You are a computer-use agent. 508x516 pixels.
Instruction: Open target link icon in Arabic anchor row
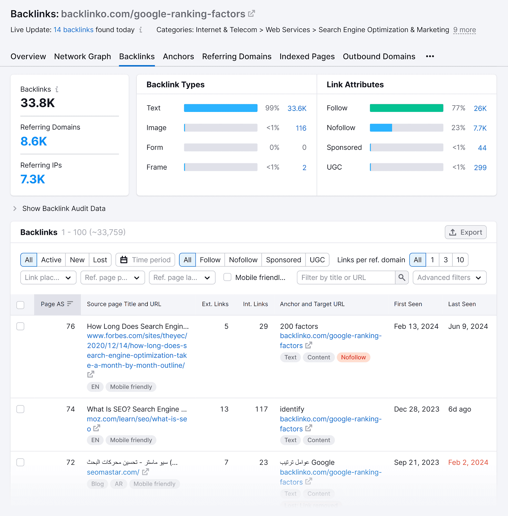coord(309,481)
